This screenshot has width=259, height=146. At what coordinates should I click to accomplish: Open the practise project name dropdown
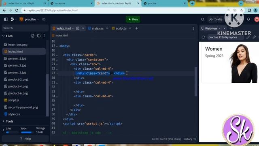click(30, 19)
